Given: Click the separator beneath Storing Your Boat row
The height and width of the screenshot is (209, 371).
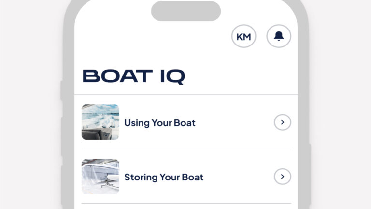Looking at the screenshot, I should coord(186,203).
